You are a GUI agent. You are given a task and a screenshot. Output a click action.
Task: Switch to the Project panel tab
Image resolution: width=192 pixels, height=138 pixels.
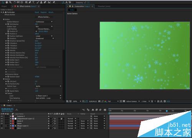4,6
